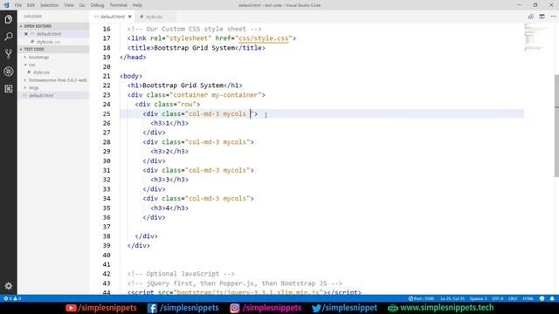This screenshot has height=314, width=559.
Task: Click the "container my-container" class value
Action: pyautogui.click(x=216, y=95)
